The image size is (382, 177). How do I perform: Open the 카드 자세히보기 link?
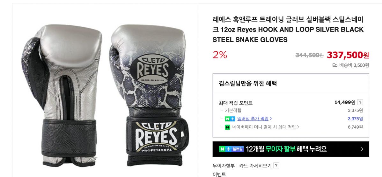click(x=255, y=166)
